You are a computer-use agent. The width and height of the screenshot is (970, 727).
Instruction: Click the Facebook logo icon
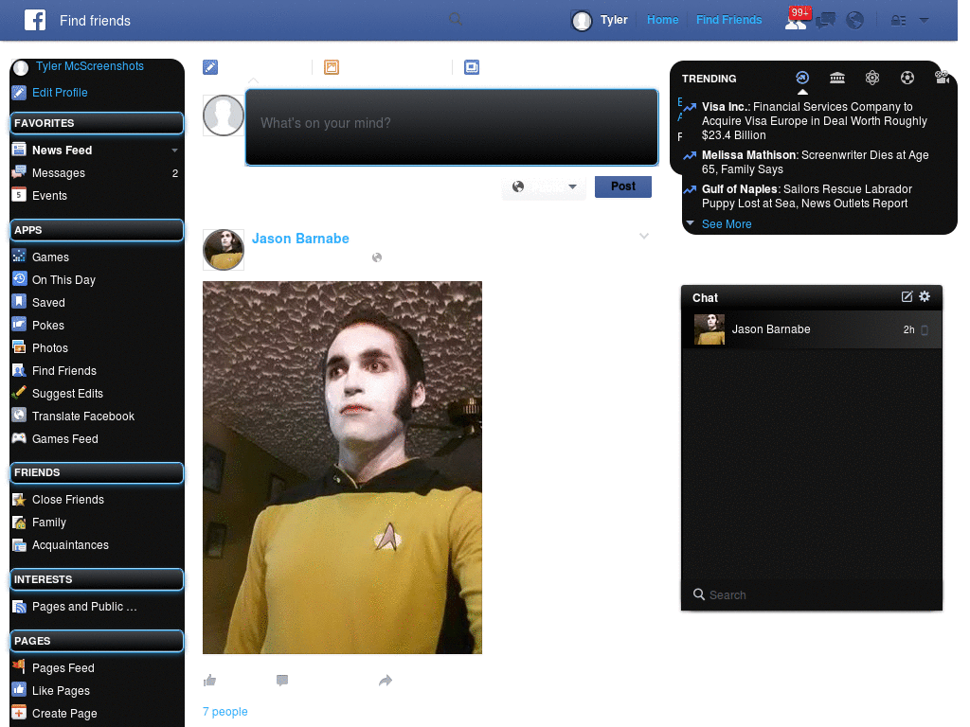click(x=35, y=20)
